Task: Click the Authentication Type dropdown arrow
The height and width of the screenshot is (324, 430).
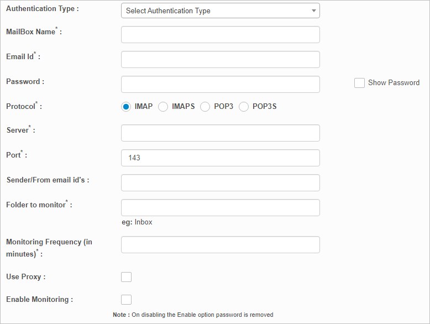Action: click(313, 11)
